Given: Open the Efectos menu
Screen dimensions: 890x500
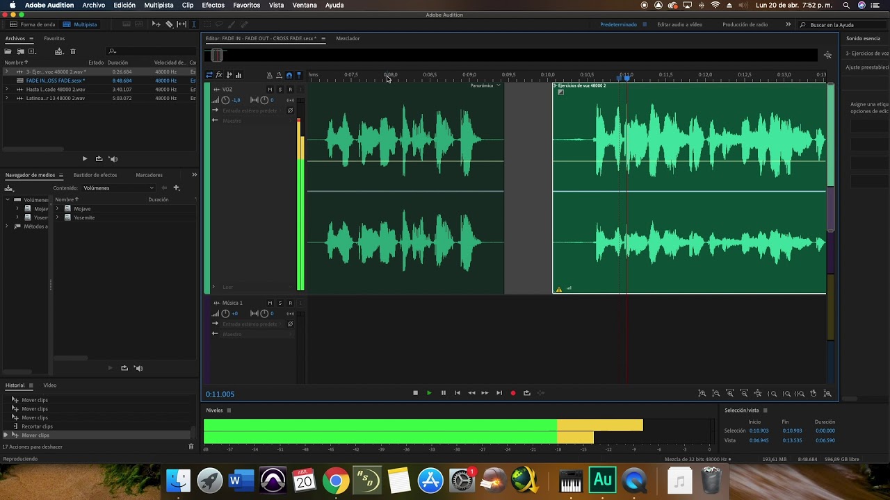Looking at the screenshot, I should click(213, 5).
